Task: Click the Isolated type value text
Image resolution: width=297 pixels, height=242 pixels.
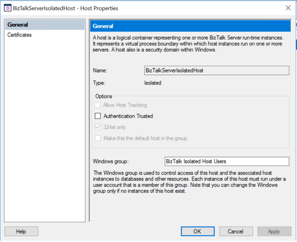Action: coord(153,83)
